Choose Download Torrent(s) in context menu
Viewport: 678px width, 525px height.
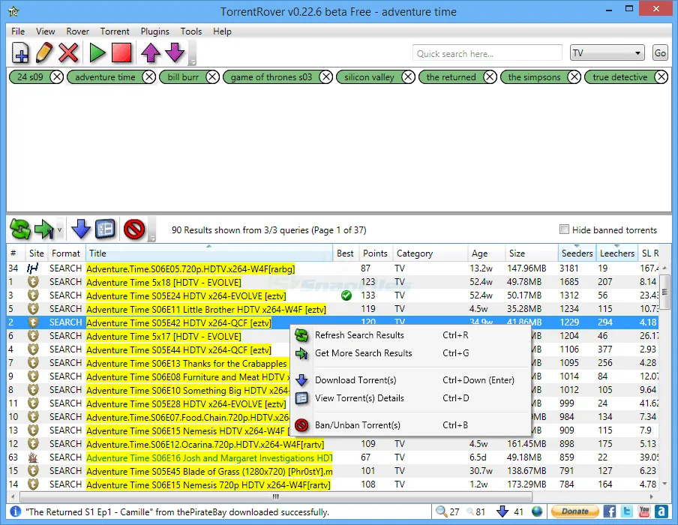click(x=410, y=380)
